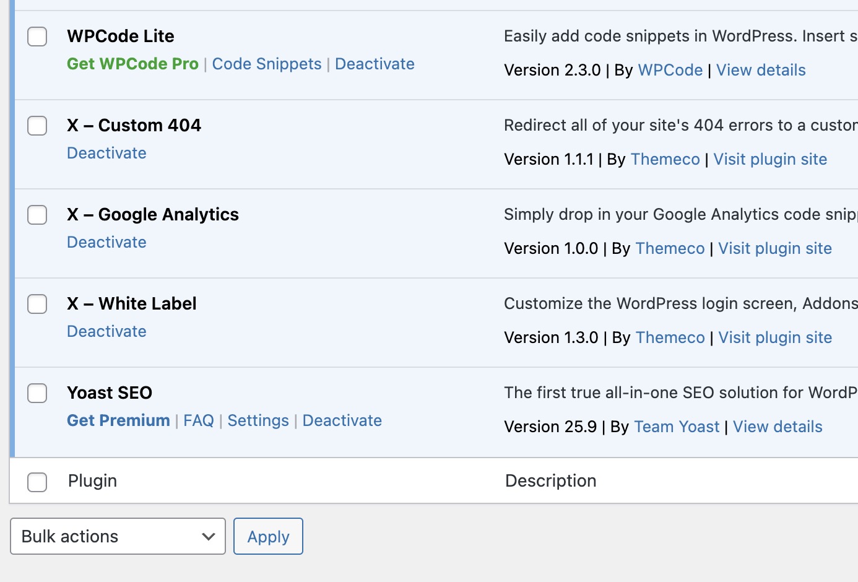Viewport: 858px width, 582px height.
Task: Open the Get WPCode Pro link
Action: 132,64
